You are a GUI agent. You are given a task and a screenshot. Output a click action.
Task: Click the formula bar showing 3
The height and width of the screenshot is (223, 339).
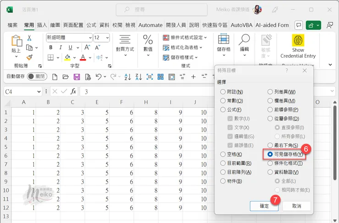tap(147, 92)
